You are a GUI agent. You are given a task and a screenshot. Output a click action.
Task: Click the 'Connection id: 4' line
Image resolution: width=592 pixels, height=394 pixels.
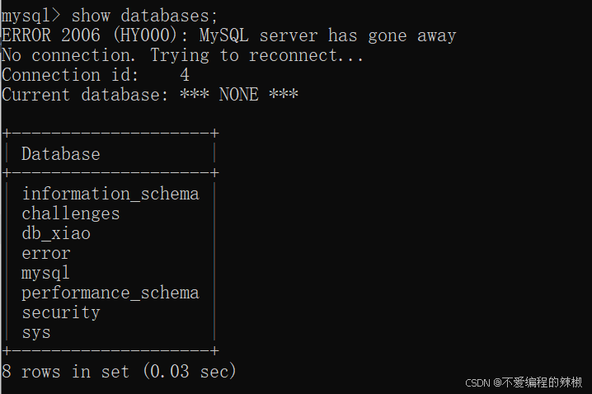coord(96,75)
